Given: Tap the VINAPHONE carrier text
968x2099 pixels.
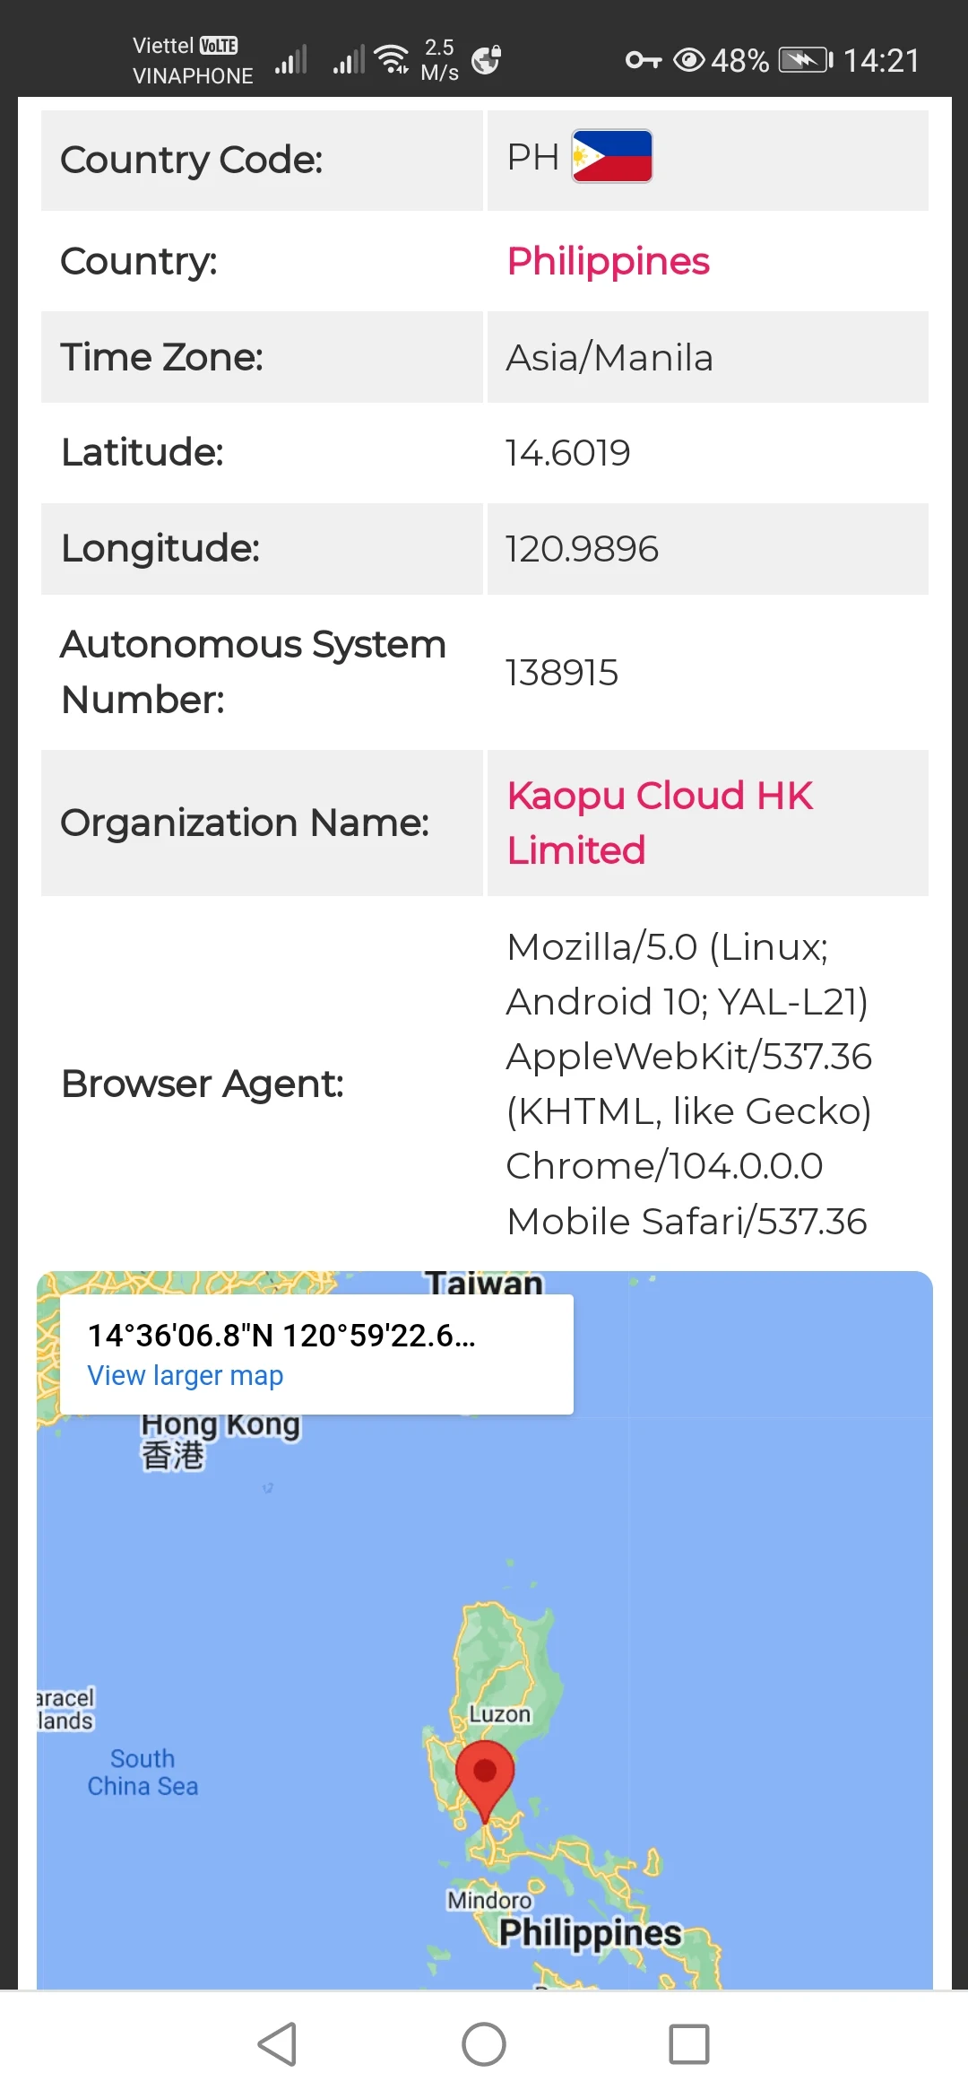Looking at the screenshot, I should click(193, 76).
